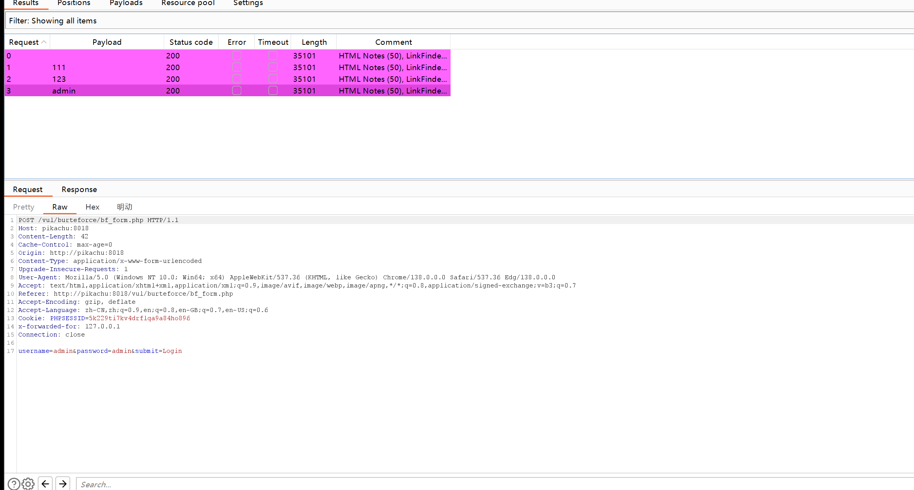Check the Error checkbox for admin row
The width and height of the screenshot is (914, 490).
point(237,90)
